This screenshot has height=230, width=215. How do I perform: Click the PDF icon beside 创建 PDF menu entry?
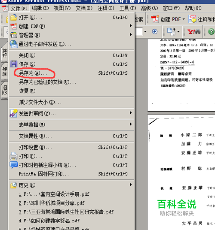(x=14, y=26)
